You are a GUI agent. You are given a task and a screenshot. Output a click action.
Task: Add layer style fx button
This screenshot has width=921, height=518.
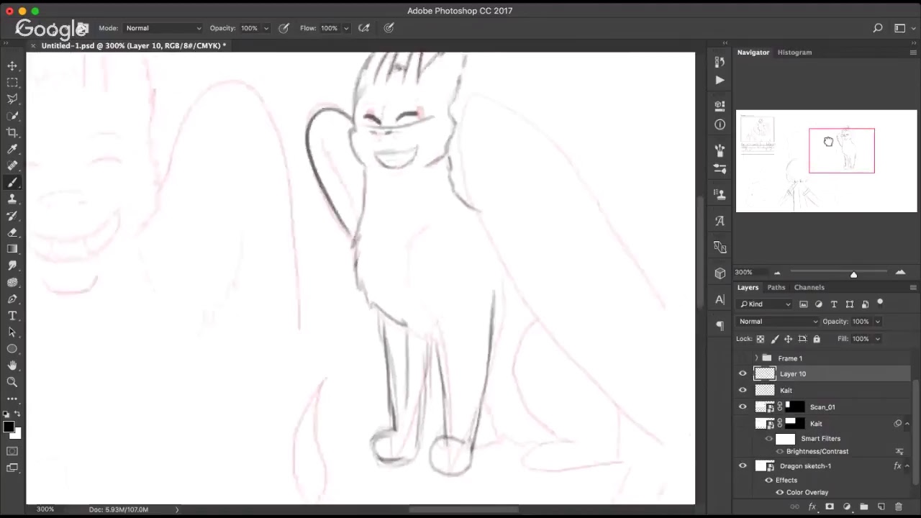point(812,507)
